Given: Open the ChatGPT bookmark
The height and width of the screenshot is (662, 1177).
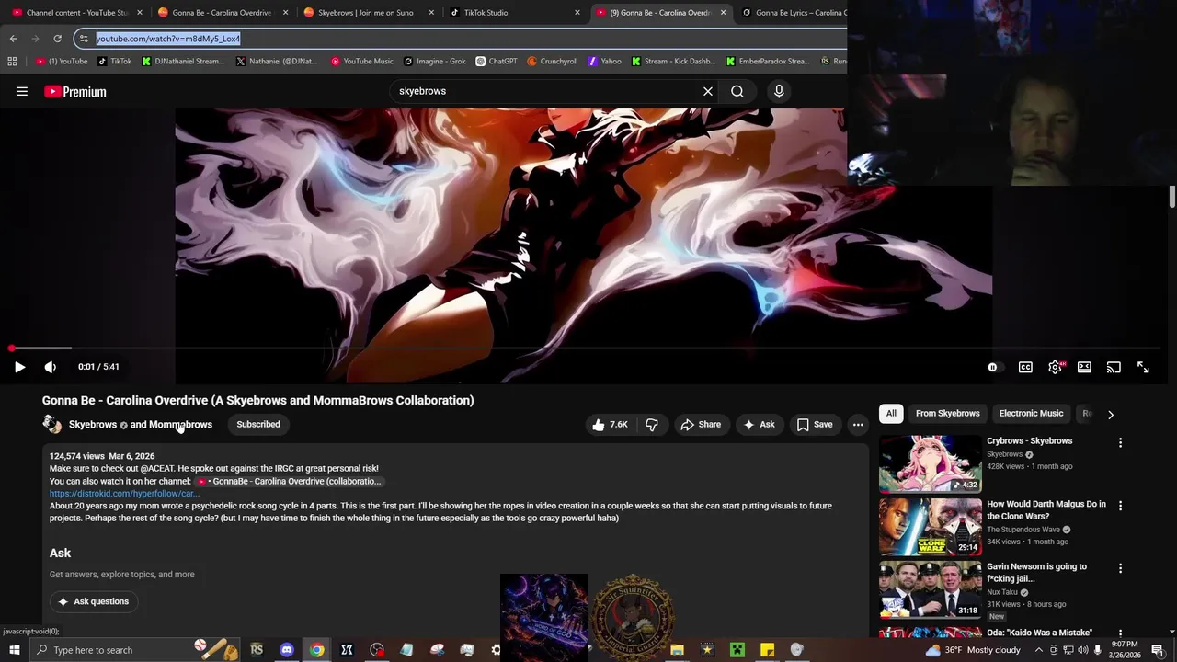Looking at the screenshot, I should 497,62.
